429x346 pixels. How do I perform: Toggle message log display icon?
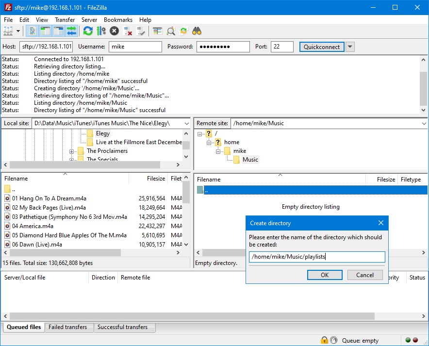coord(33,31)
